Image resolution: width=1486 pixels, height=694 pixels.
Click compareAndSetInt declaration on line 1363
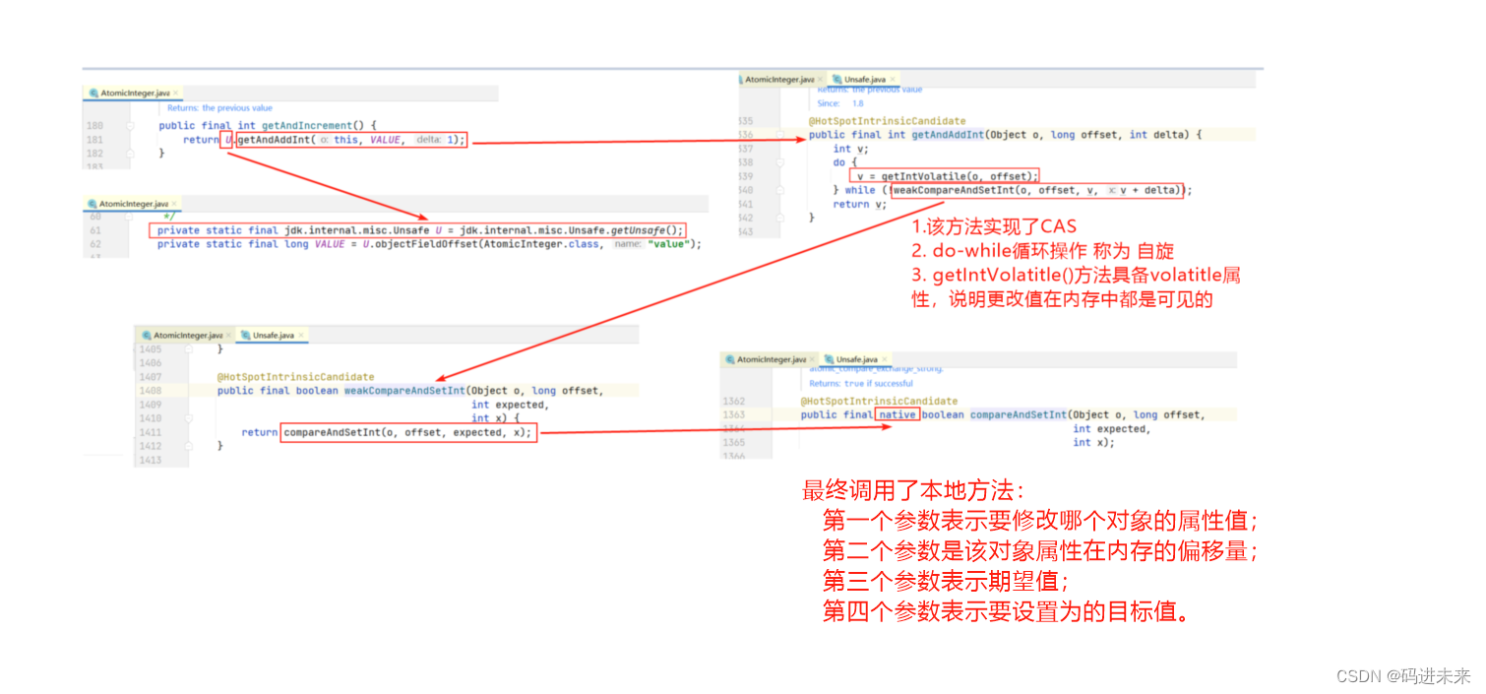pos(1018,414)
